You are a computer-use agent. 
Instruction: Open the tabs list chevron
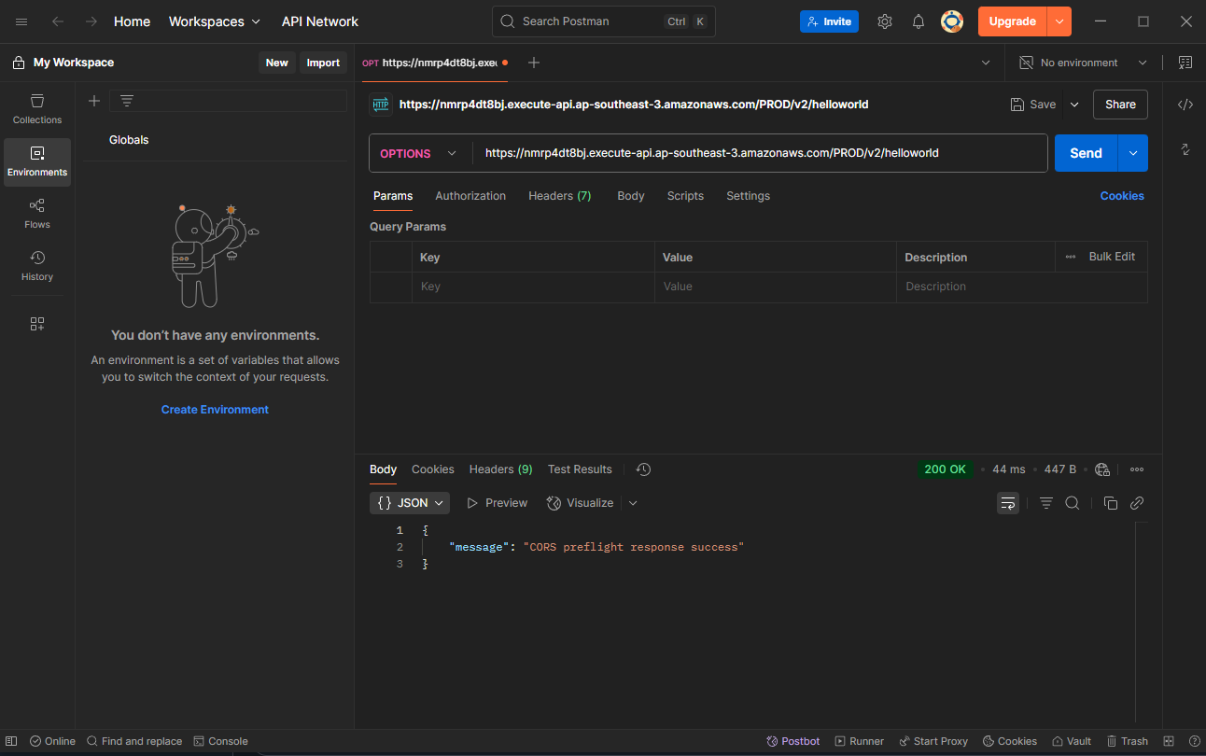click(987, 63)
